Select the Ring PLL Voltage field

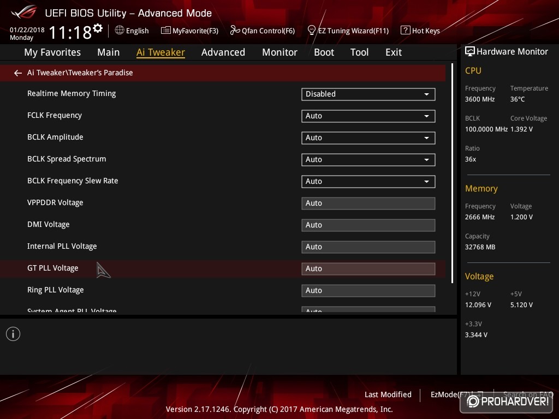(368, 290)
